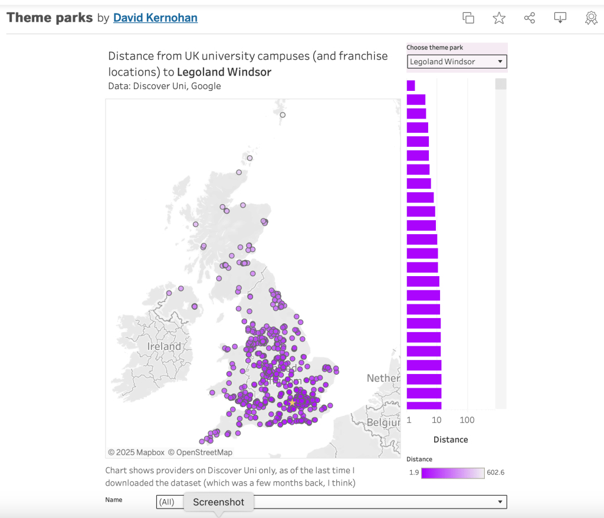
Task: Click the duplicate workbook icon
Action: (468, 18)
